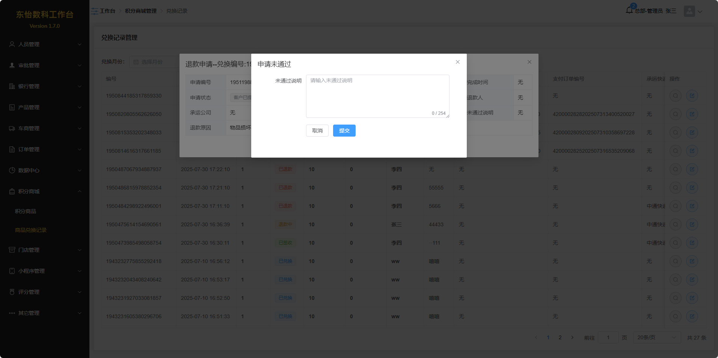Click the 未通过说明 text area
Image resolution: width=718 pixels, height=358 pixels.
pos(377,96)
